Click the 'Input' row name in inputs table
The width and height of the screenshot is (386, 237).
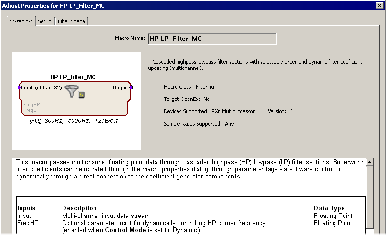(24, 216)
